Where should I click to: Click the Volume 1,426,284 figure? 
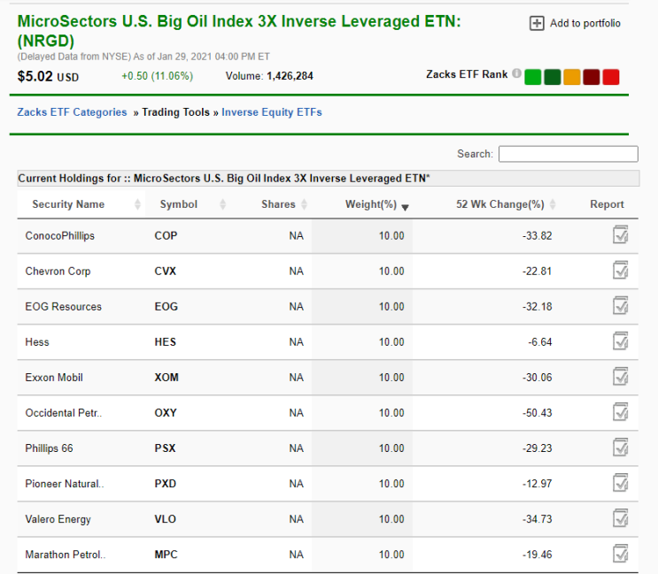tap(269, 76)
